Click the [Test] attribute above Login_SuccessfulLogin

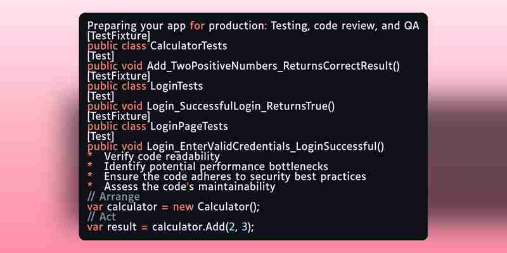(x=101, y=96)
